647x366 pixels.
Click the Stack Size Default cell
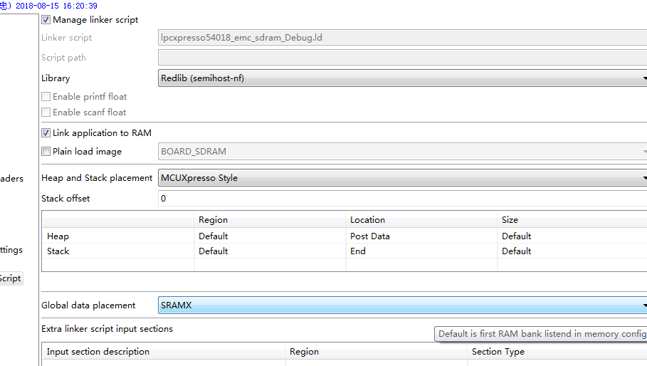point(572,251)
